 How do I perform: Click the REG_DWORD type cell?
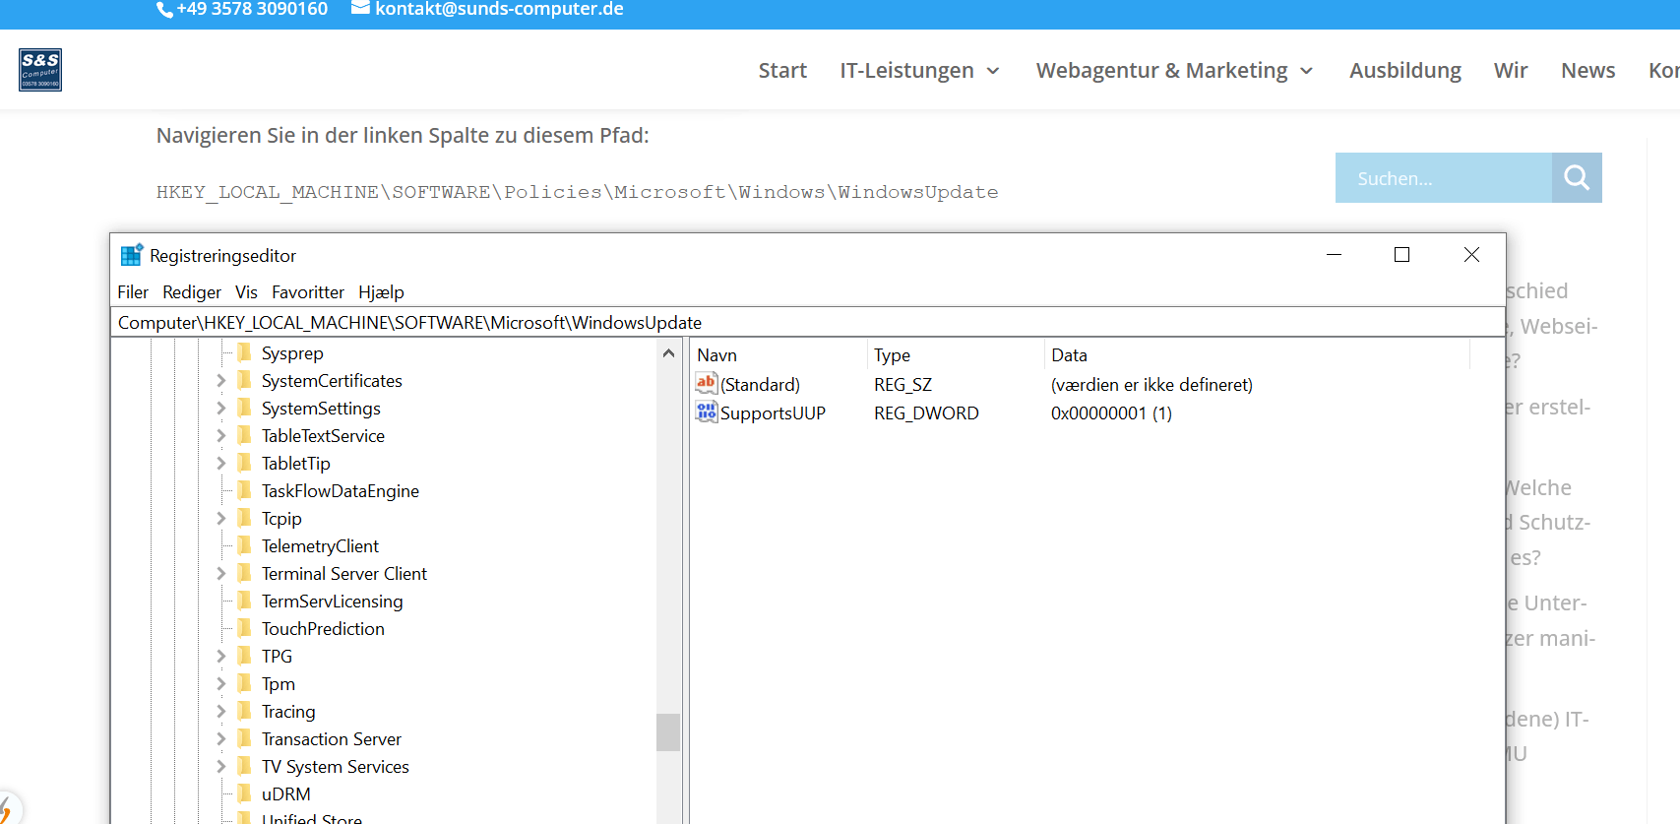[926, 413]
